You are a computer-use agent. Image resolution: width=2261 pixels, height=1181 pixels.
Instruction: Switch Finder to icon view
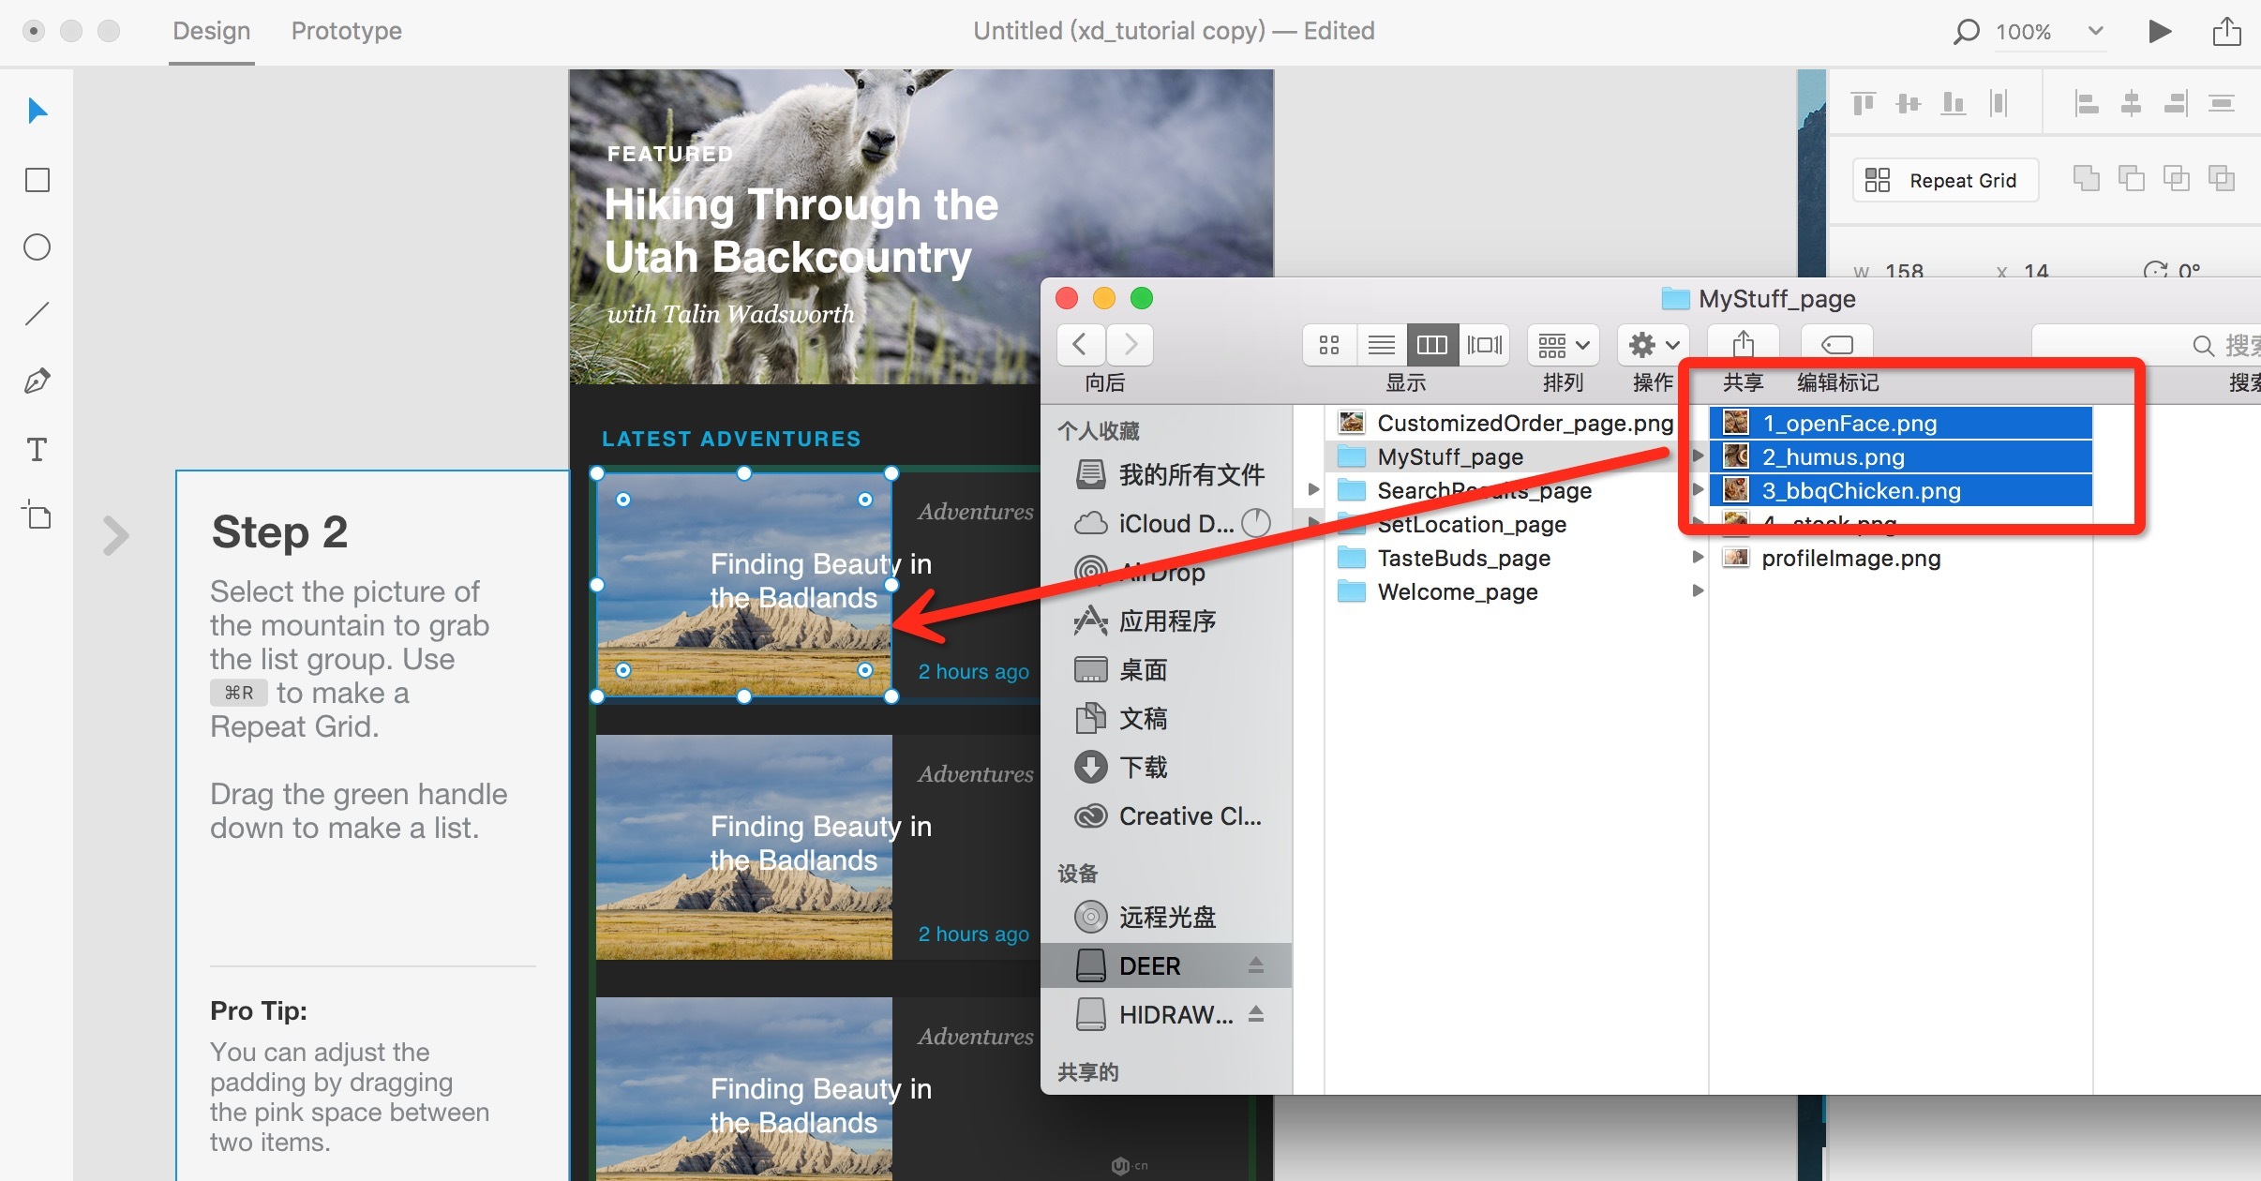1328,345
